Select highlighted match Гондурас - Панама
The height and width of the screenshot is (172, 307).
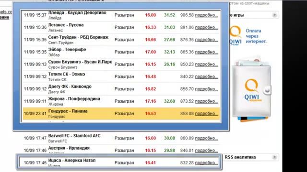click(x=68, y=111)
